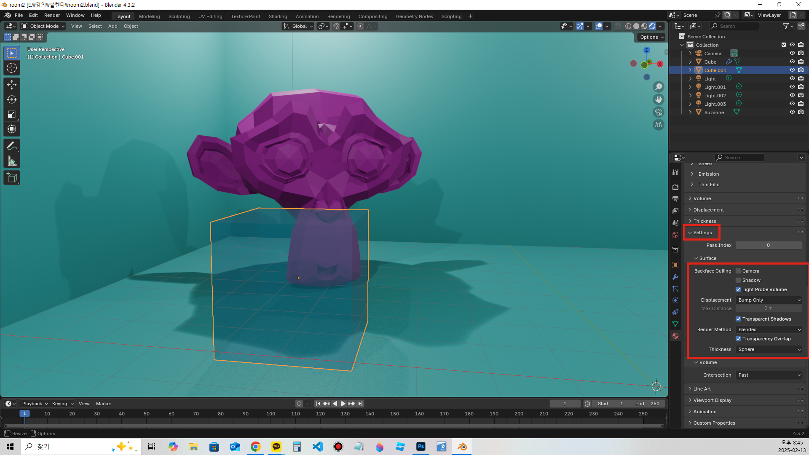Viewport: 809px width, 455px height.
Task: Open the Object properties tab
Action: point(675,265)
